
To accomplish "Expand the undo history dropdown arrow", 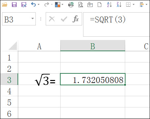I will pyautogui.click(x=38, y=5).
